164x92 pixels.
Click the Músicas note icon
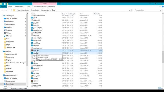(5, 36)
